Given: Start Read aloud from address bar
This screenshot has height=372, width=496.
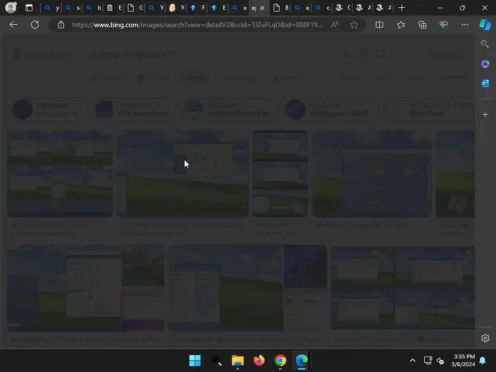Looking at the screenshot, I should [x=335, y=25].
